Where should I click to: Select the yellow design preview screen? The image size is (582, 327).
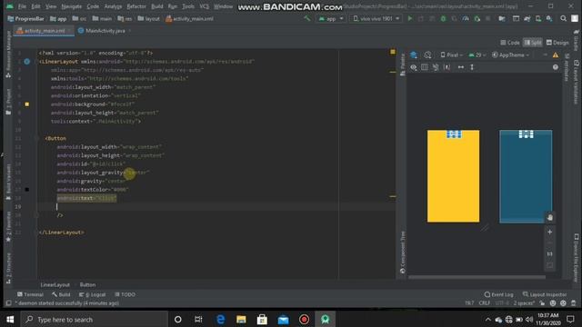point(453,176)
